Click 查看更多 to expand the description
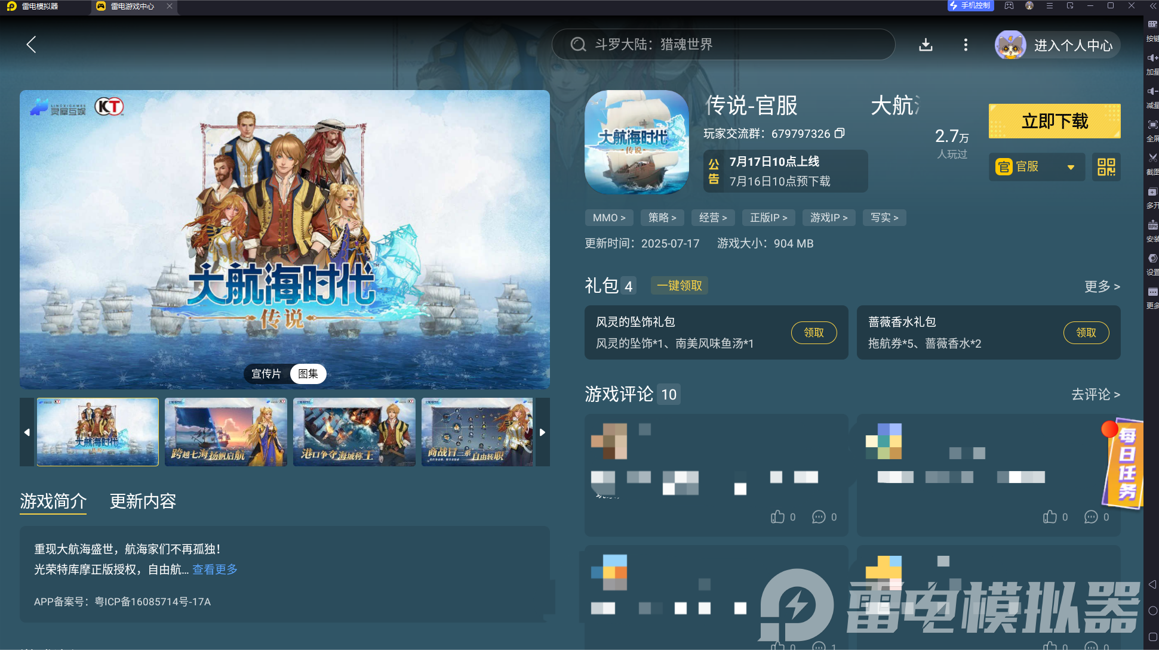This screenshot has width=1159, height=650. 215,569
